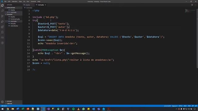
Task: Open the View menu
Action: pyautogui.click(x=20, y=2)
